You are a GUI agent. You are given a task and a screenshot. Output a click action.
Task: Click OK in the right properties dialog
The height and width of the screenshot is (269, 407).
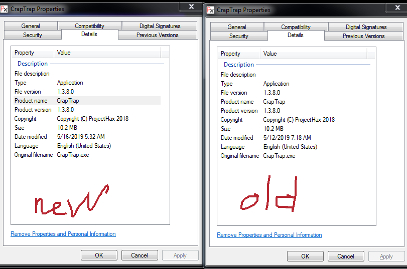pos(305,256)
